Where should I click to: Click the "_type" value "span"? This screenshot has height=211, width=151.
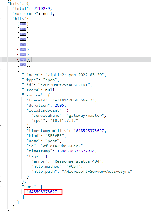[x=50, y=80]
